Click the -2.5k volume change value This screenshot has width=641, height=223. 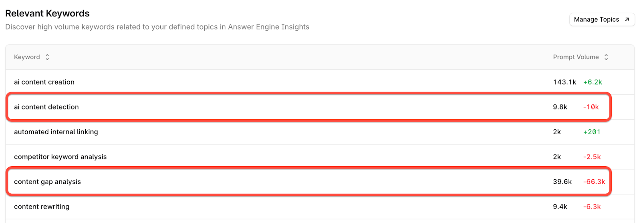point(592,157)
